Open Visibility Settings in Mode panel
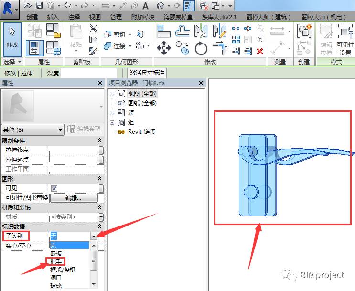The image size is (355, 291). (345, 40)
